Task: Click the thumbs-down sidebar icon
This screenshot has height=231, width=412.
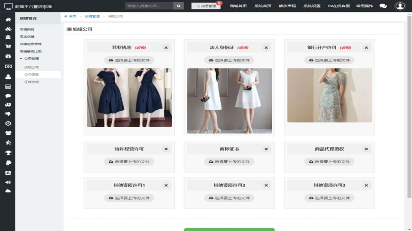Action: [x=8, y=114]
